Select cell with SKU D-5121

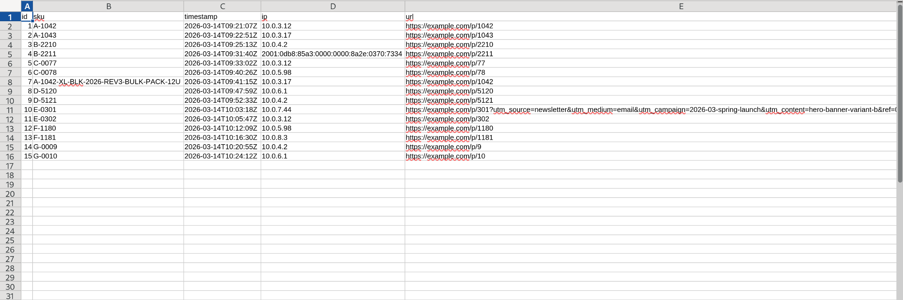tap(108, 100)
